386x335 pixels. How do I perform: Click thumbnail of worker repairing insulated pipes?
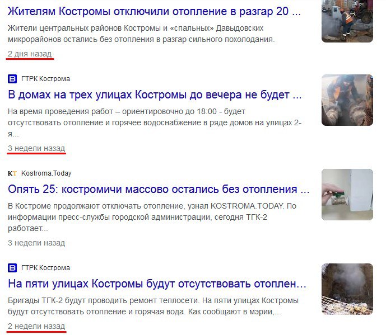(347, 100)
